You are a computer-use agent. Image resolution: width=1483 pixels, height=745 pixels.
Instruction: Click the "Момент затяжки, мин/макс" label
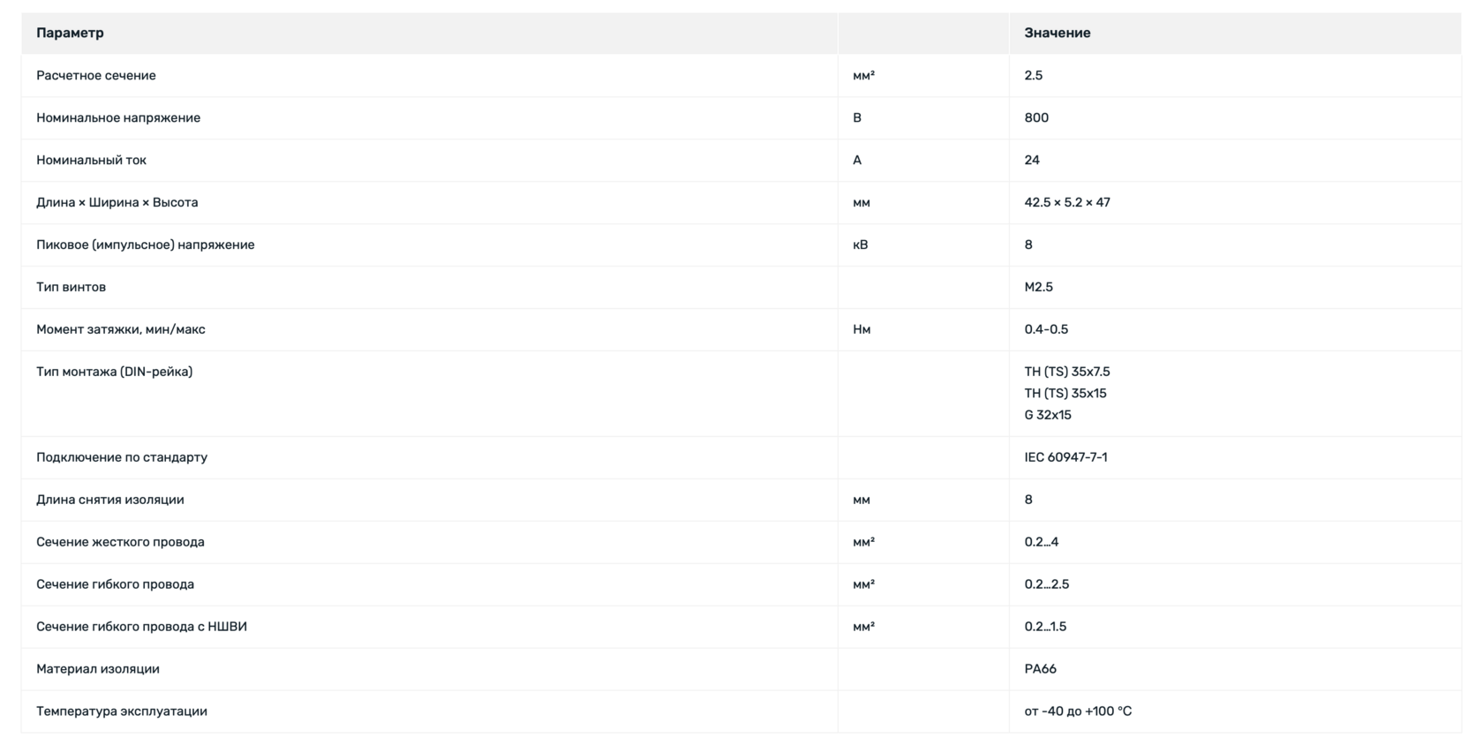(120, 329)
